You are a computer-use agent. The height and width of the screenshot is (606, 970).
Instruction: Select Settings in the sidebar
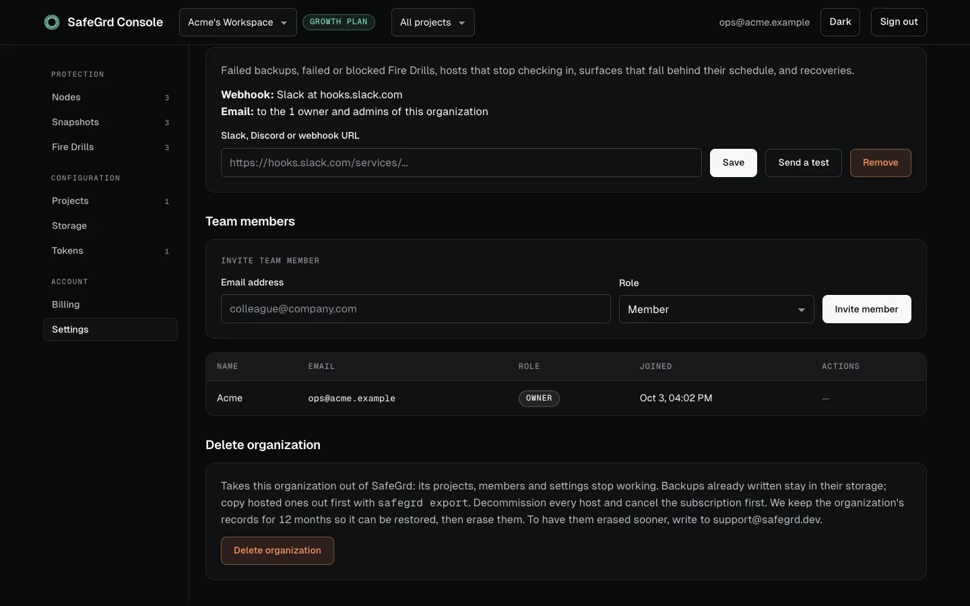(110, 329)
